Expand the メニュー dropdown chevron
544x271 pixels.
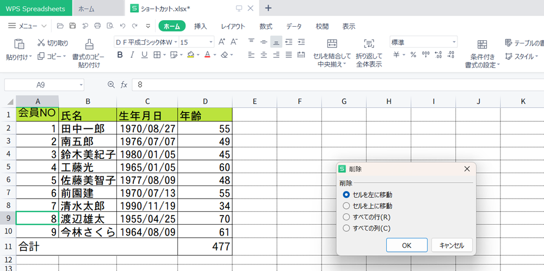click(44, 26)
